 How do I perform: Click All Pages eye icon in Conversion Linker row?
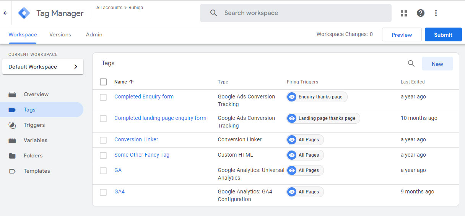(x=292, y=140)
